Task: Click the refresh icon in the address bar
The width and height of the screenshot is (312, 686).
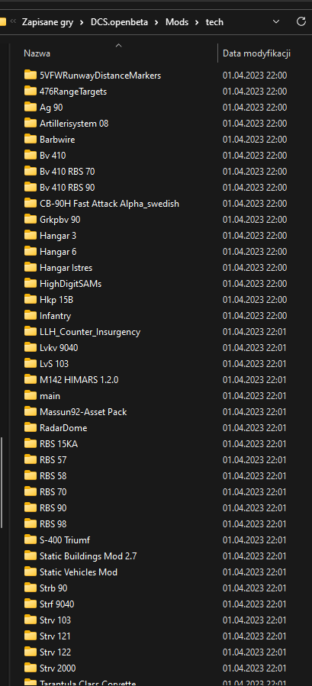Action: pyautogui.click(x=301, y=21)
